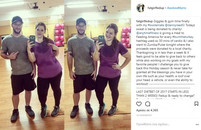Click the 18 ΝΟΕΜΒΡΙΟΥ post date
The width and height of the screenshot is (201, 130).
point(144,115)
